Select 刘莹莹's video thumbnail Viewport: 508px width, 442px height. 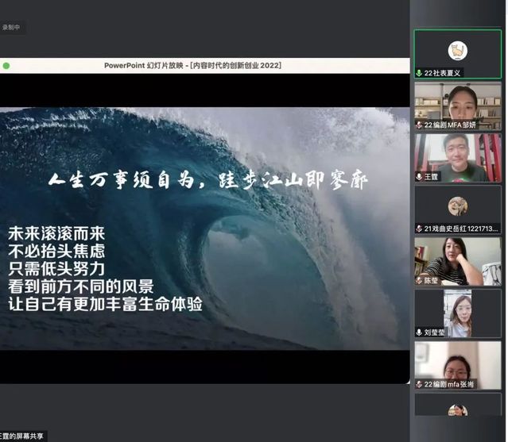(458, 310)
